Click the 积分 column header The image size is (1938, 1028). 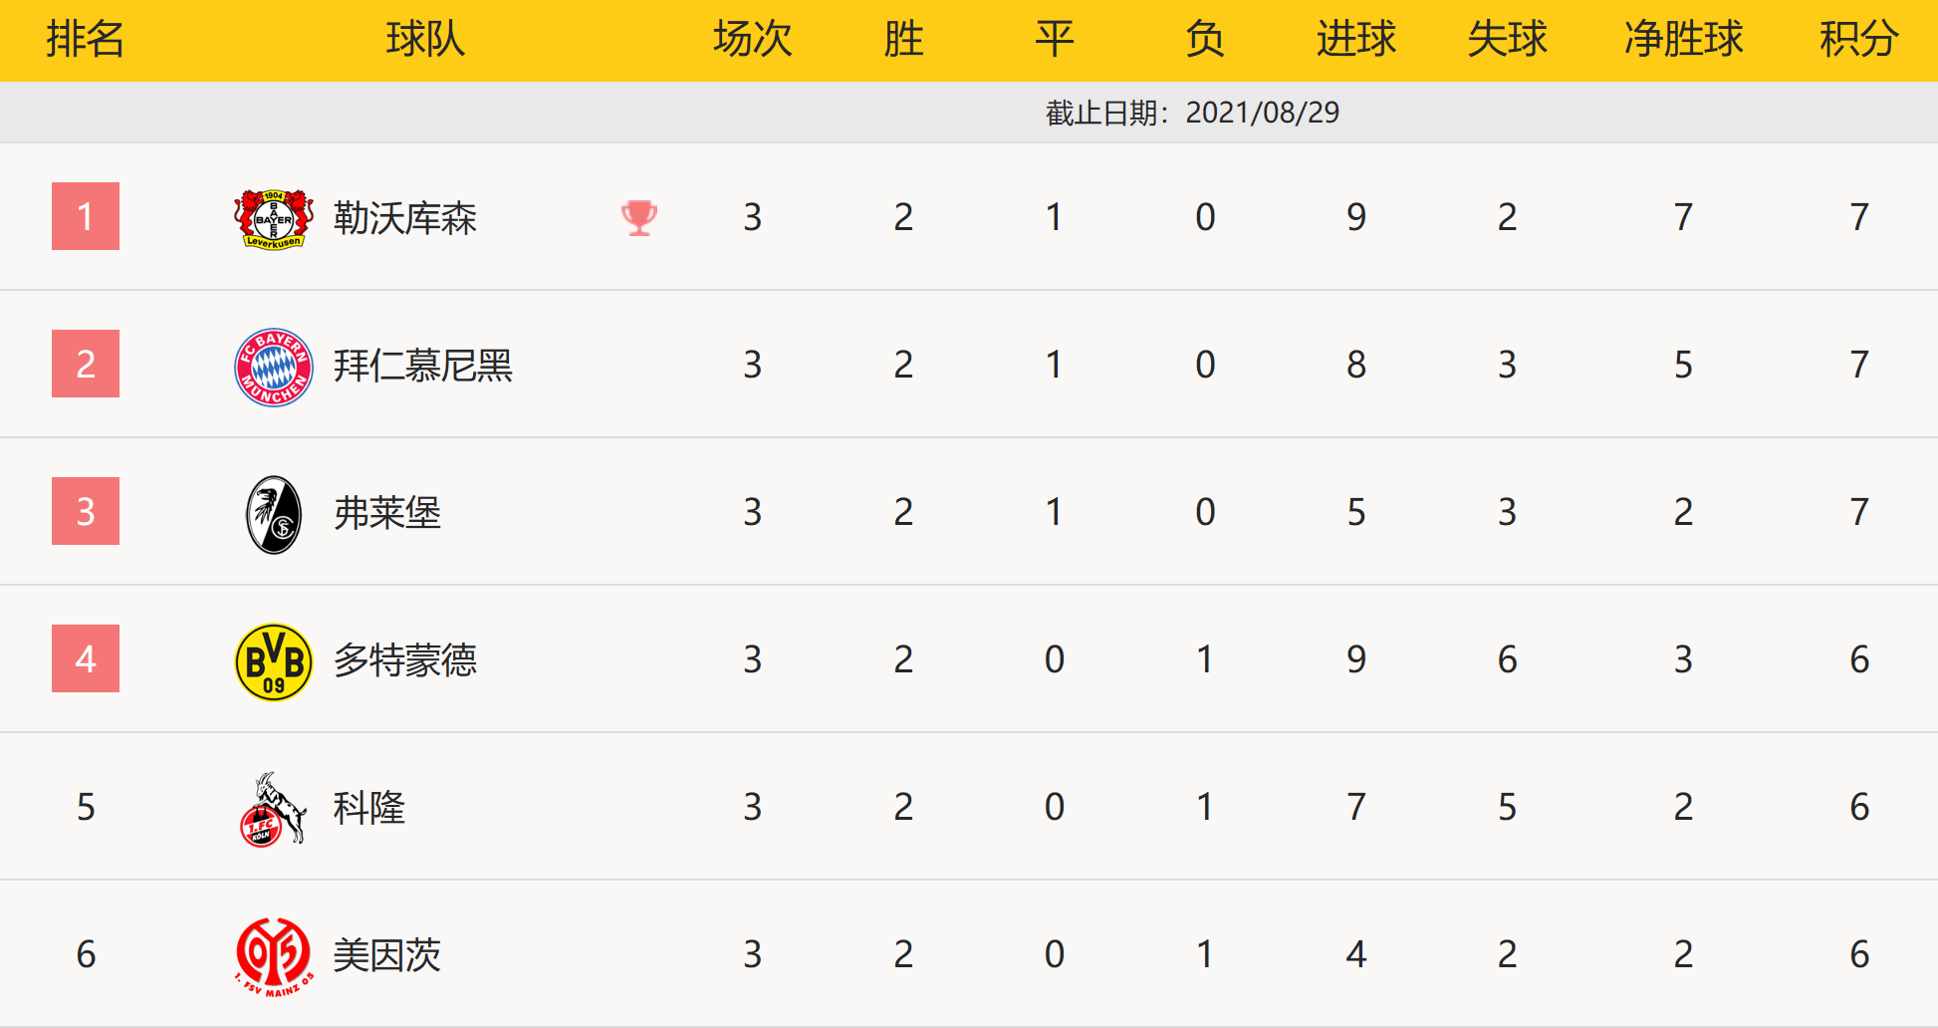[x=1858, y=40]
